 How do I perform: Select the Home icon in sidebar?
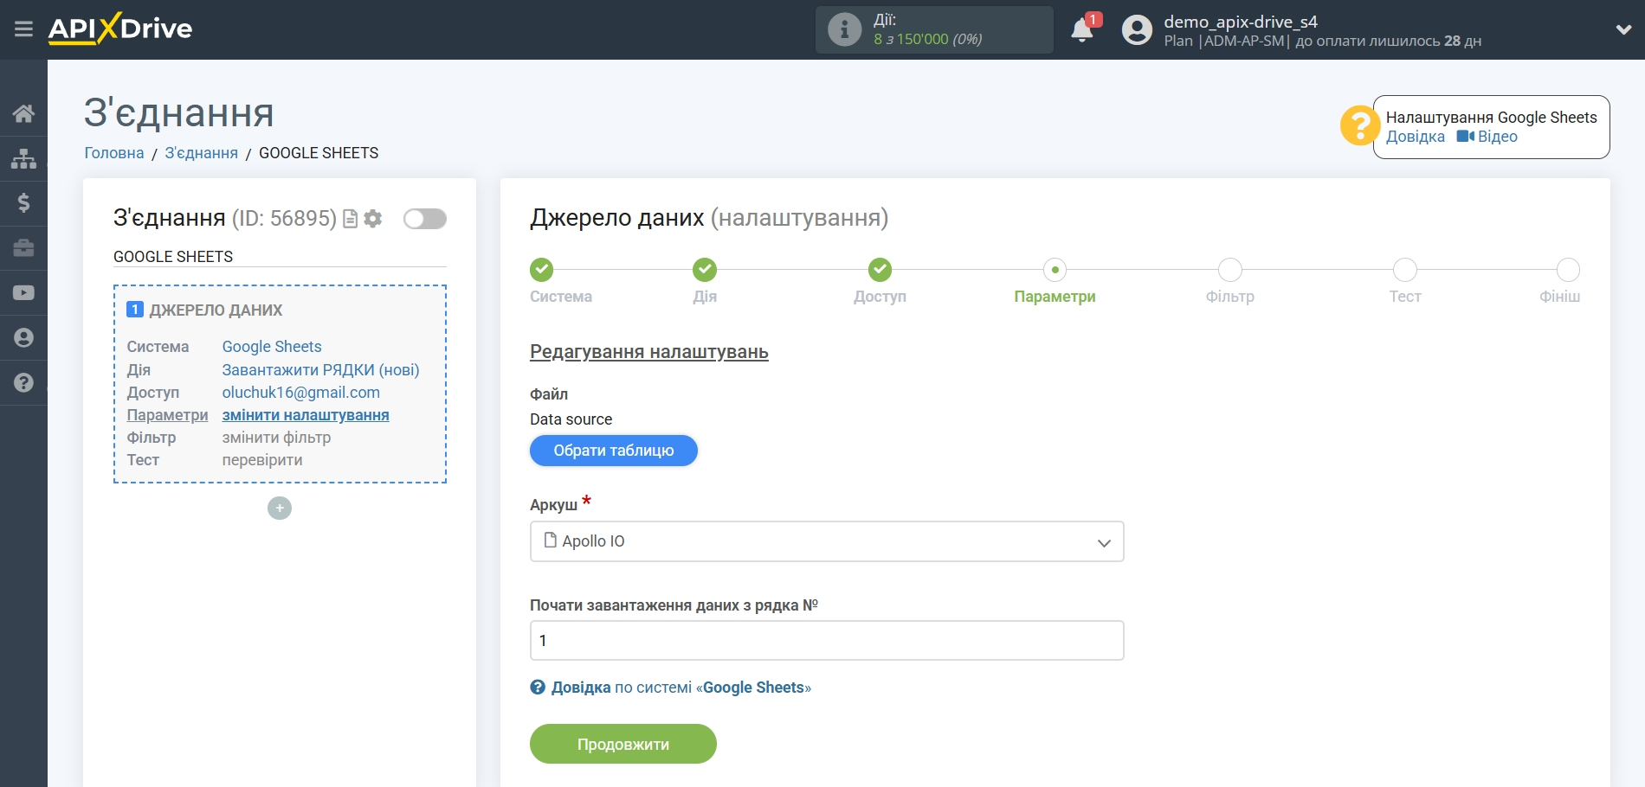(x=24, y=113)
